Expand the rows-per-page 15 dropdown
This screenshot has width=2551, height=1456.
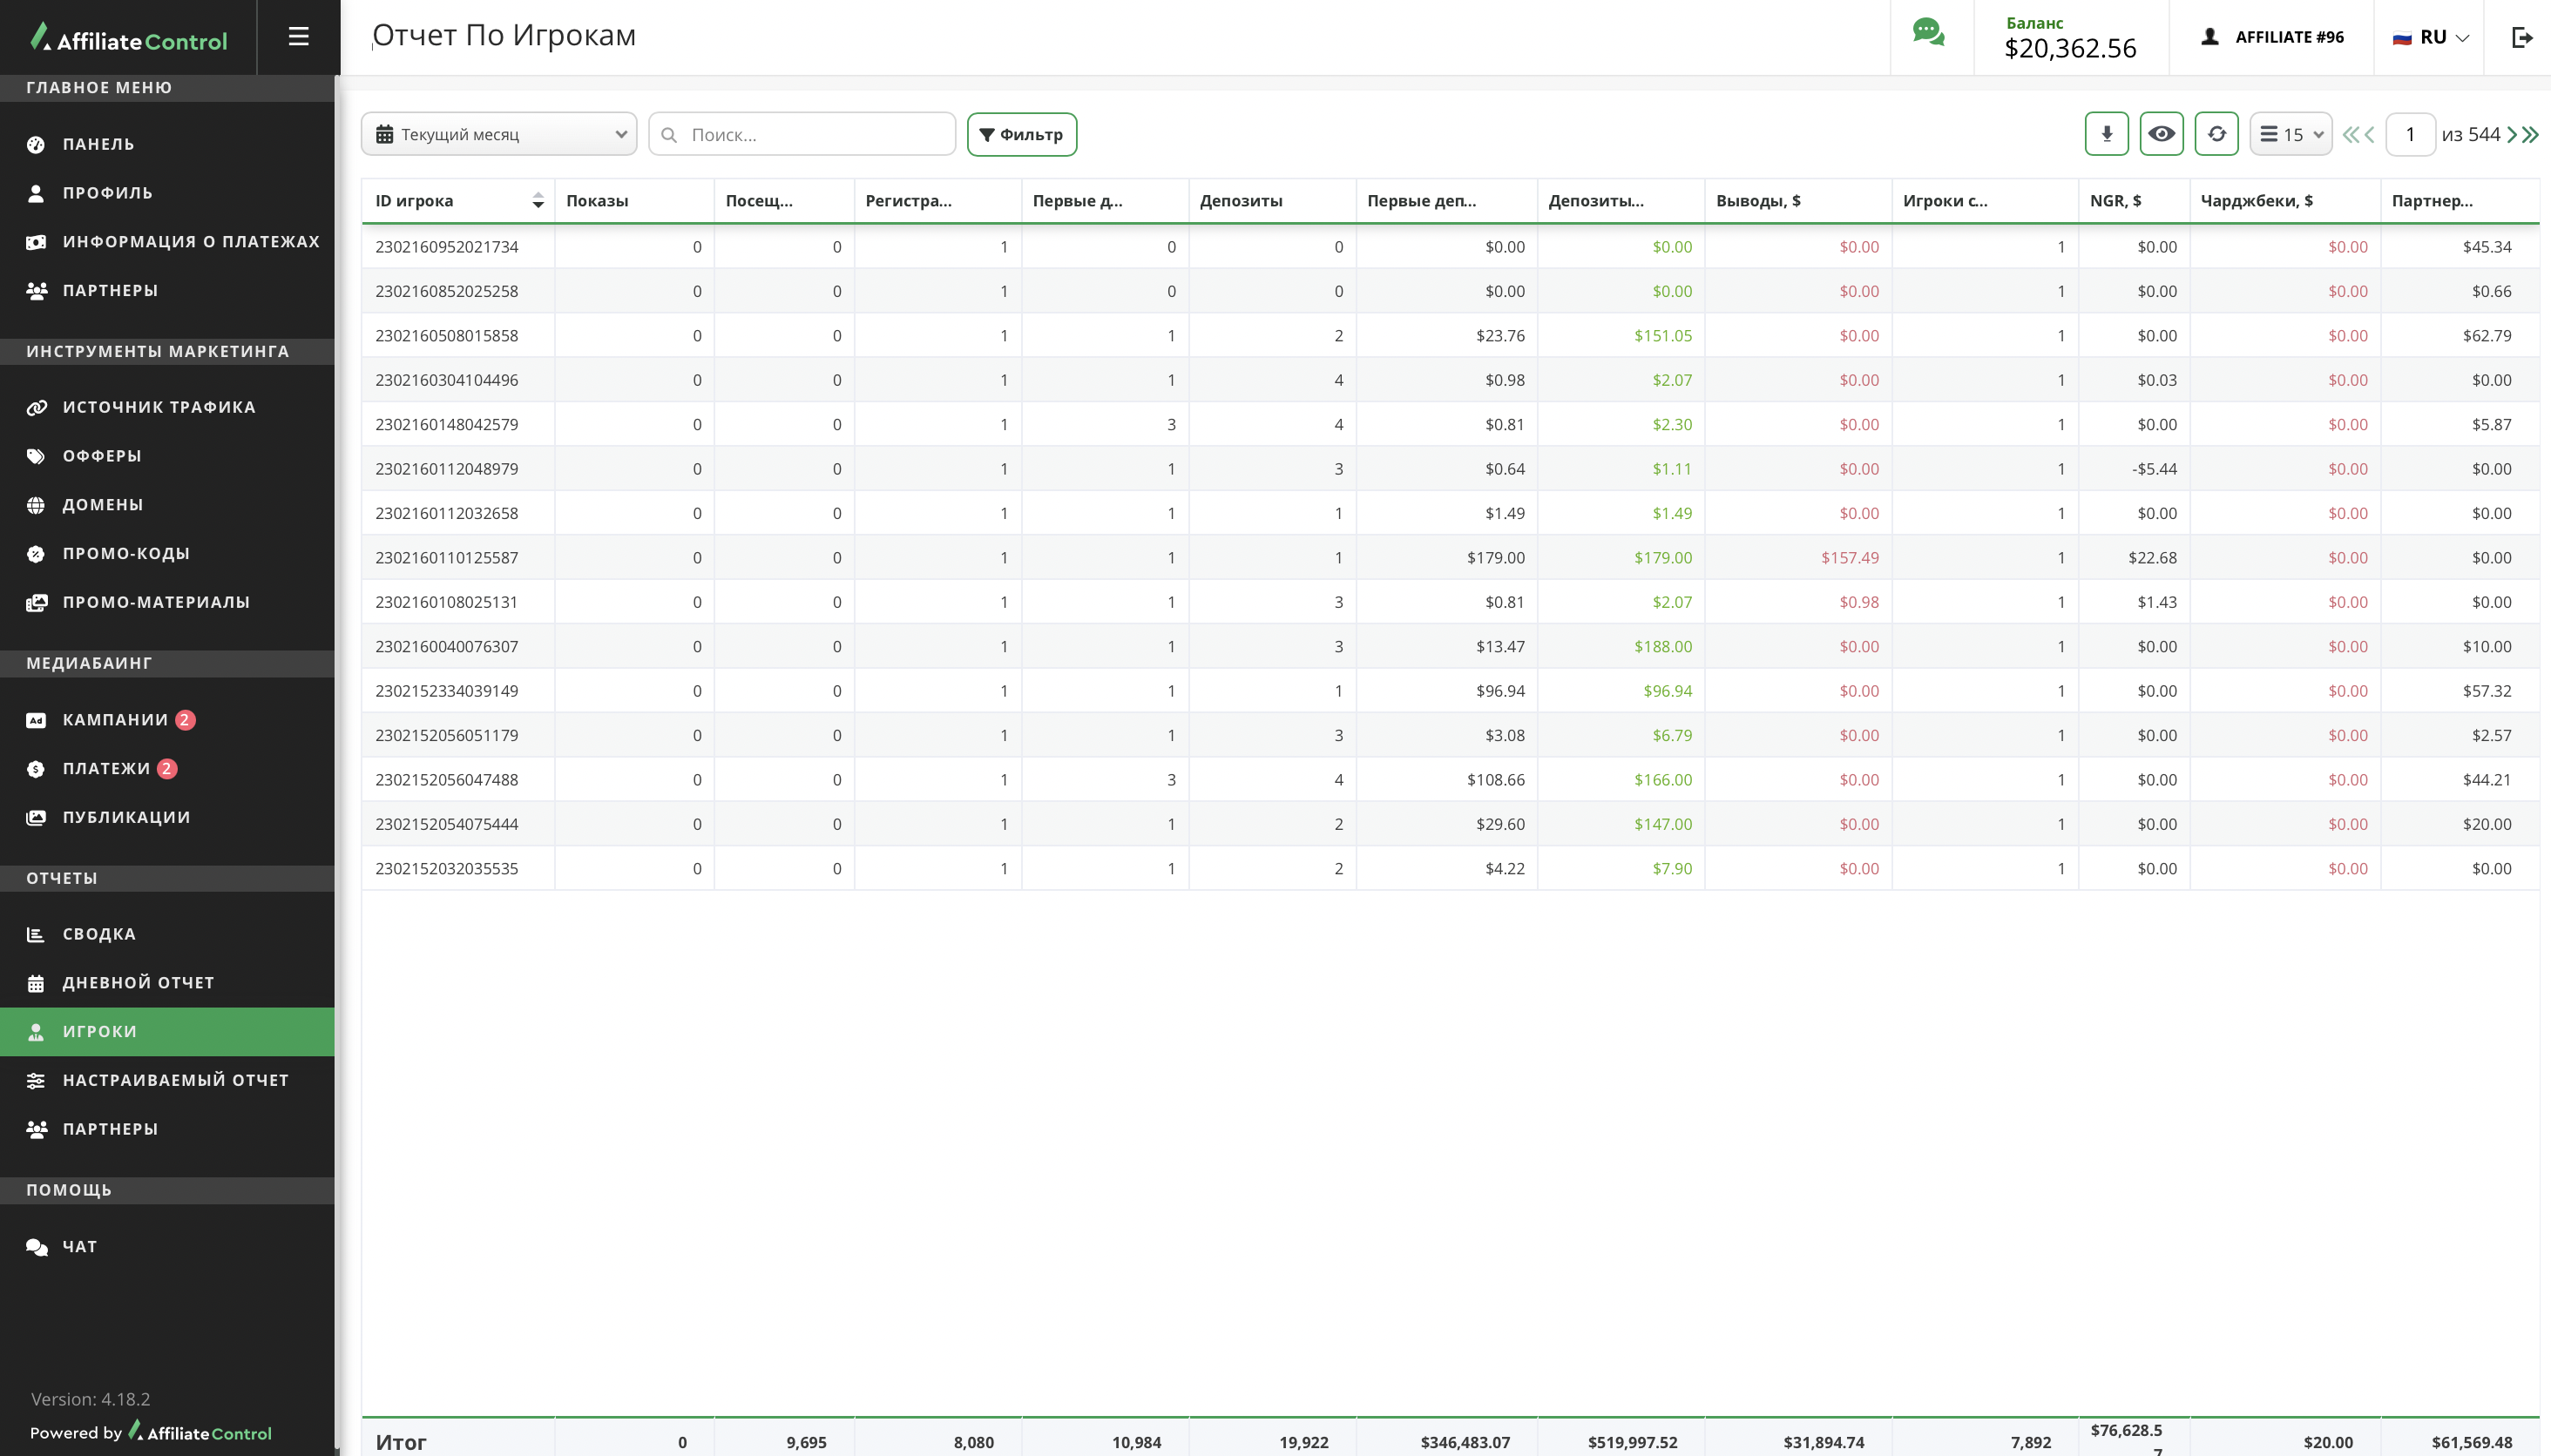coord(2290,134)
